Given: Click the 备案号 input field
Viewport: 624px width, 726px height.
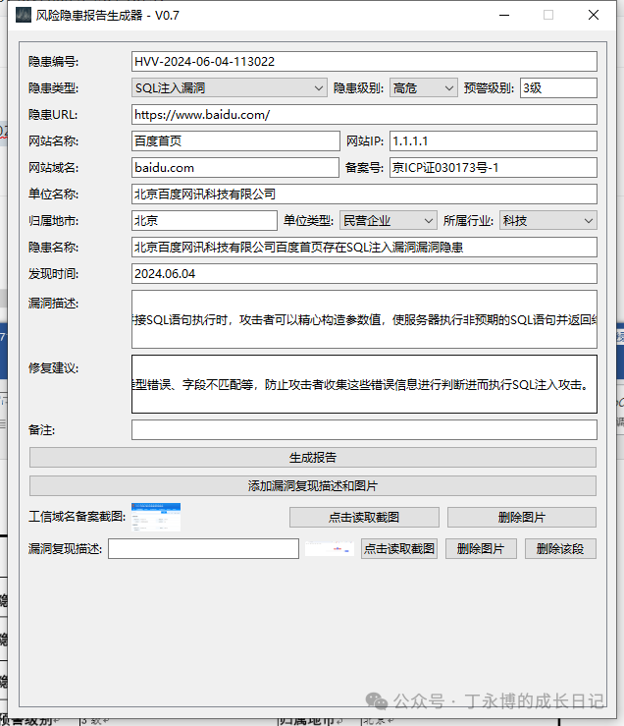Looking at the screenshot, I should (x=494, y=168).
